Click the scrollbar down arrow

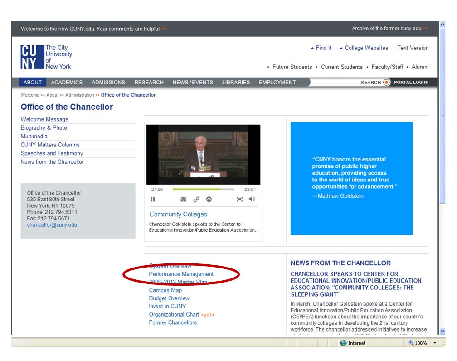(x=442, y=331)
